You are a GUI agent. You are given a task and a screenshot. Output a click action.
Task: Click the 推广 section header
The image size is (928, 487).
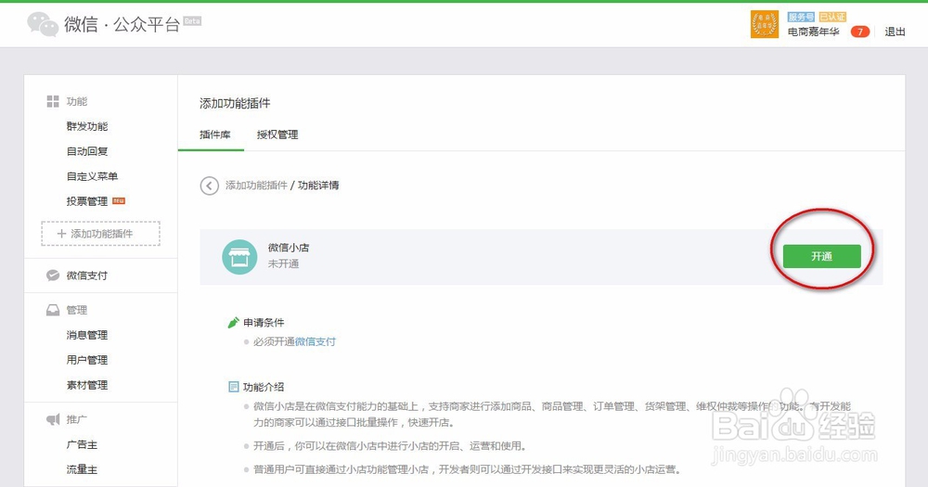[x=77, y=419]
